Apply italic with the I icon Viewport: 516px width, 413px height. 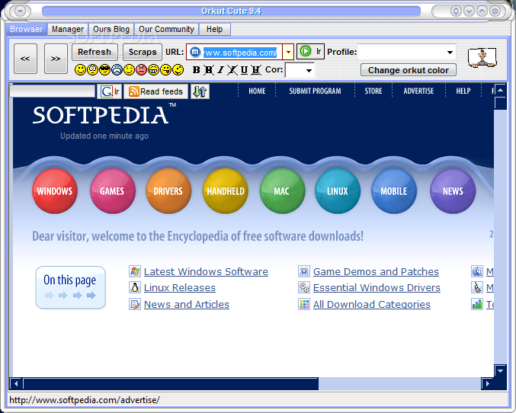[220, 70]
